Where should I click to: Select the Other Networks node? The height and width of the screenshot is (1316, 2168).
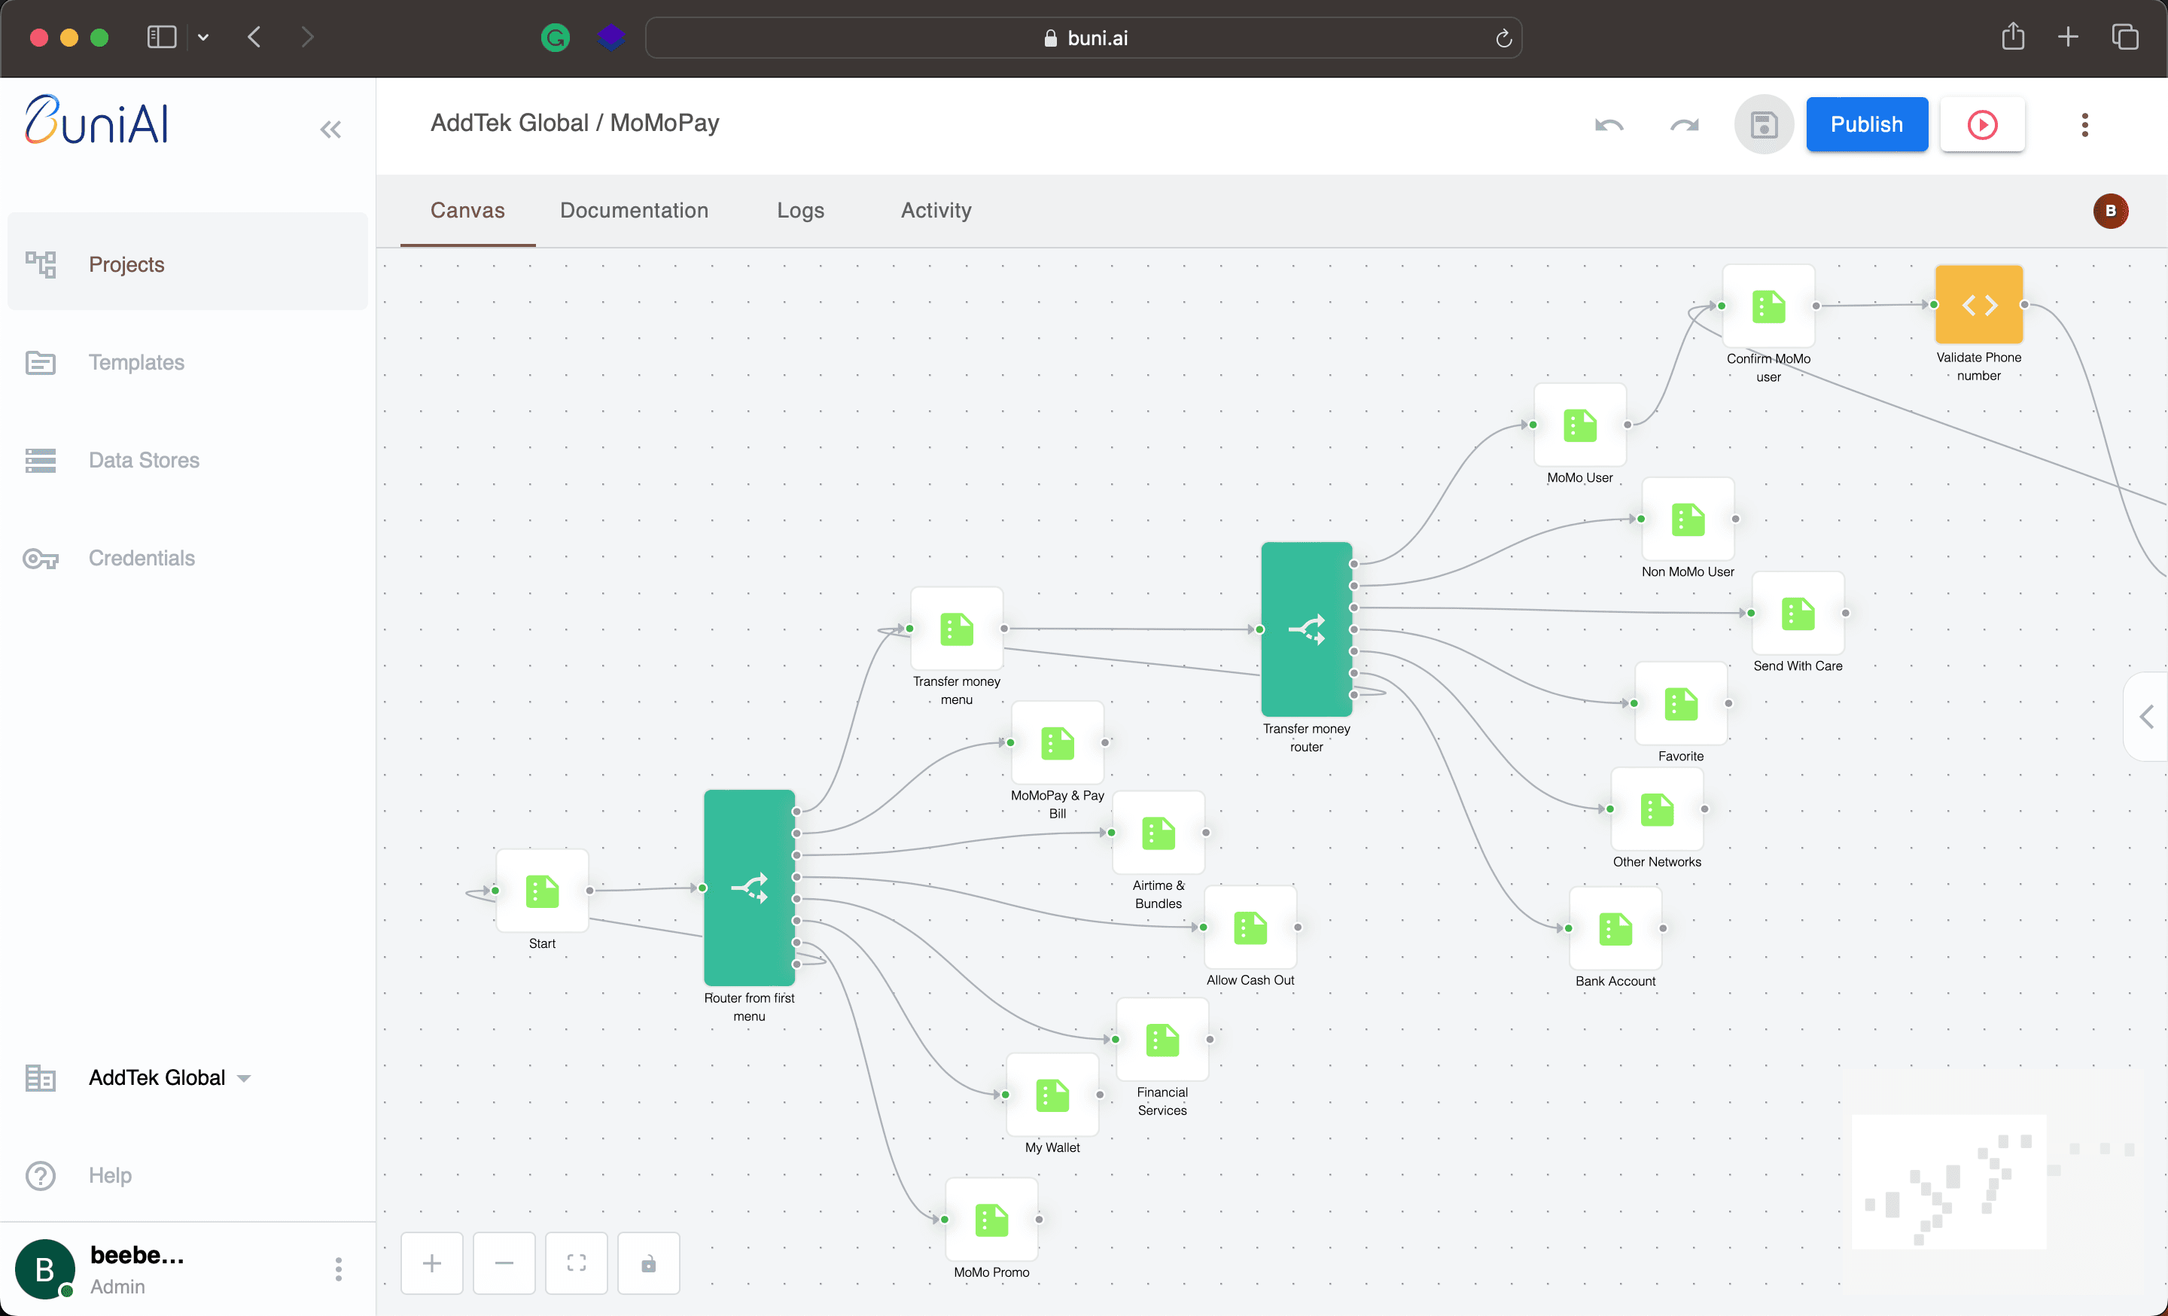tap(1657, 809)
